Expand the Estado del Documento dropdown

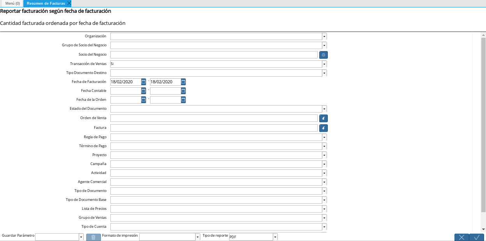pyautogui.click(x=324, y=109)
